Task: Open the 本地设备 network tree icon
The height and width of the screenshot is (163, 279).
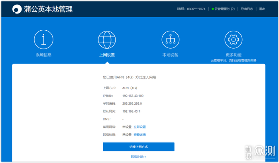Action: tap(170, 39)
